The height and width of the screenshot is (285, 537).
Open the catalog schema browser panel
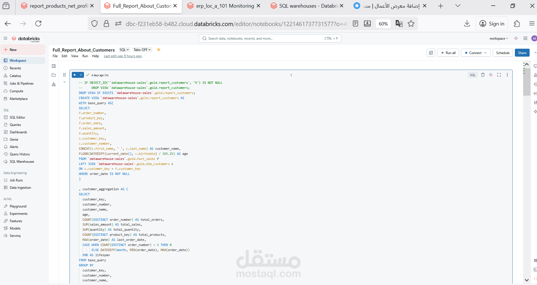54,84
